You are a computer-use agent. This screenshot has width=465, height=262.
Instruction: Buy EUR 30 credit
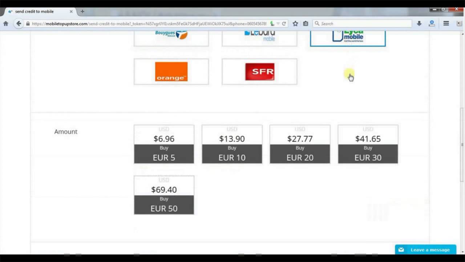click(x=368, y=154)
